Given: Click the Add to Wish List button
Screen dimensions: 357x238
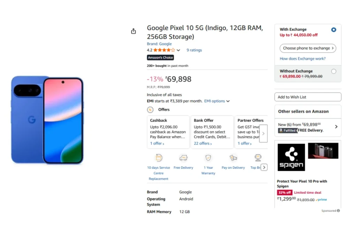Looking at the screenshot, I should coord(308,97).
